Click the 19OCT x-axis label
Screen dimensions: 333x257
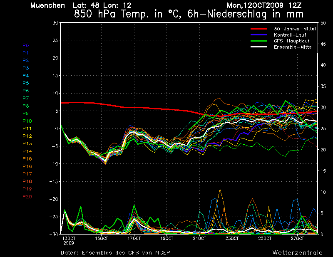[167, 238]
